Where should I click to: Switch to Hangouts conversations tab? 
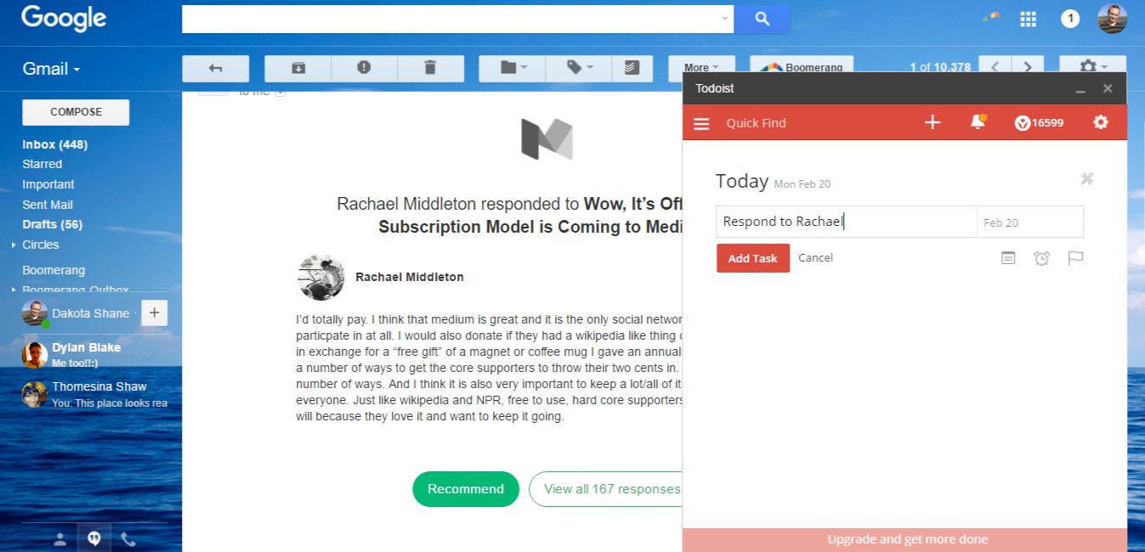[94, 538]
